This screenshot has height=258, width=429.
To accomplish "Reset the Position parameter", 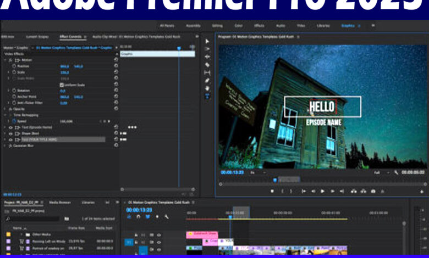I will (116, 66).
